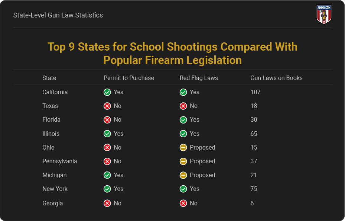
Task: Click Florida's green Red Flag Laws checkmark
Action: pos(183,120)
